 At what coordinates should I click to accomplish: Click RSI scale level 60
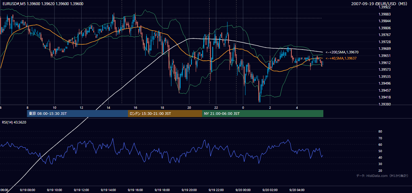pyautogui.click(x=380, y=144)
